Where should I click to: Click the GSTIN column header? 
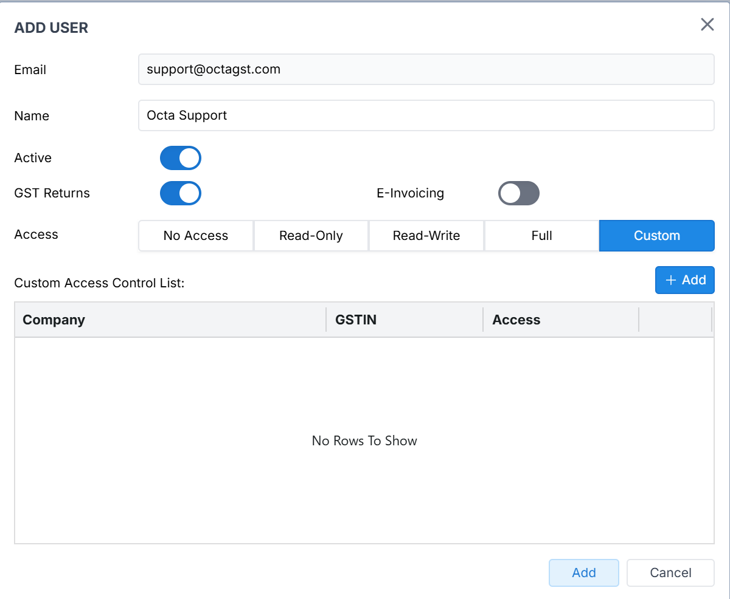click(x=356, y=320)
